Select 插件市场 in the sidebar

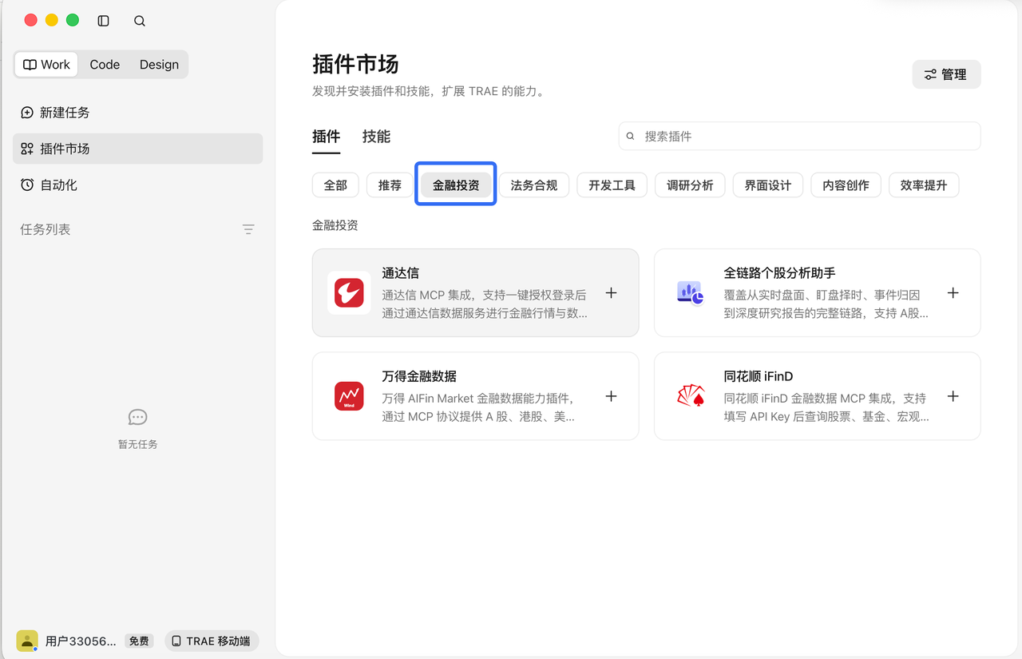click(x=137, y=149)
